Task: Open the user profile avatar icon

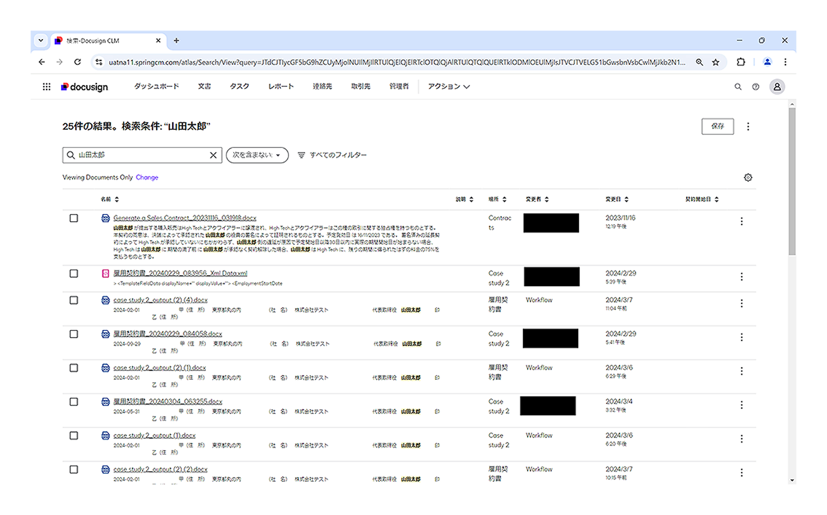Action: [777, 87]
